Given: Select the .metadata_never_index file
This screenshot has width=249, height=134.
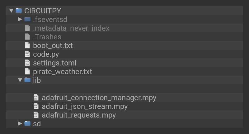Looking at the screenshot, I should [71, 28].
